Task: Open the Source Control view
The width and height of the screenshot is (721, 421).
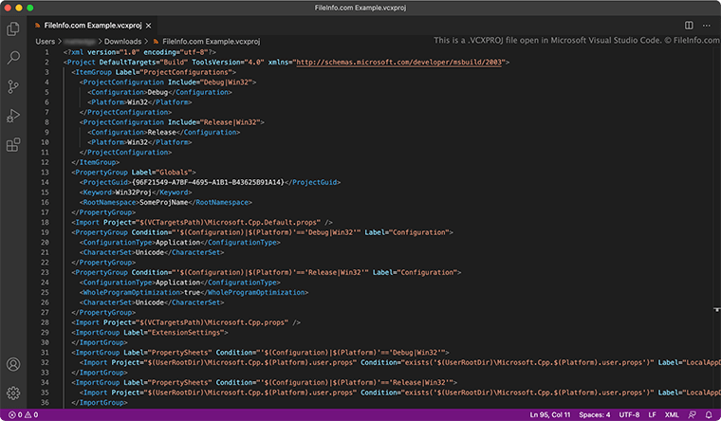Action: [x=13, y=87]
